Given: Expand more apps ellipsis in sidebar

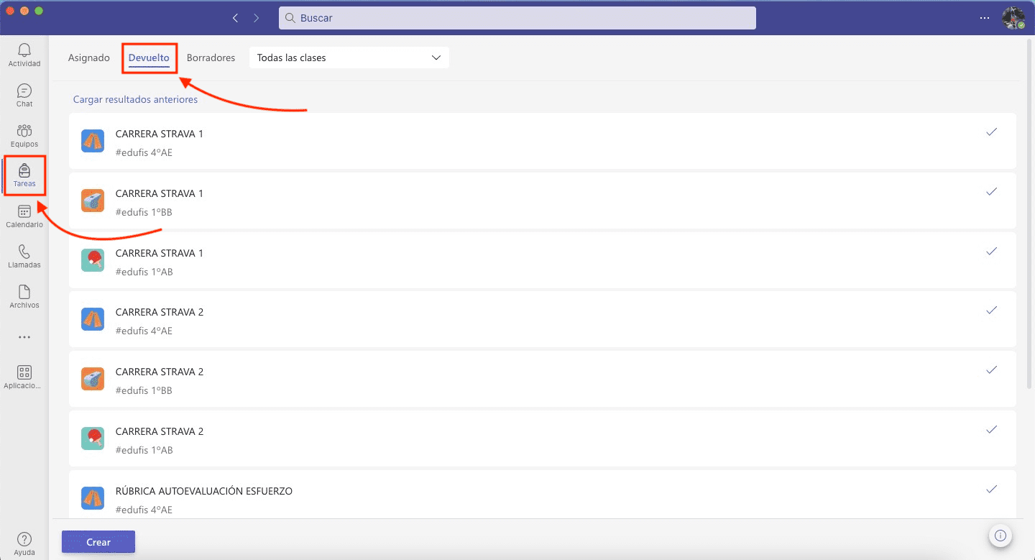Looking at the screenshot, I should [24, 337].
